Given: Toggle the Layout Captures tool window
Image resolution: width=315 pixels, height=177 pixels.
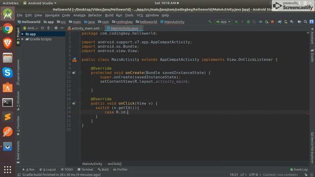Looking at the screenshot, I should pyautogui.click(x=18, y=72).
